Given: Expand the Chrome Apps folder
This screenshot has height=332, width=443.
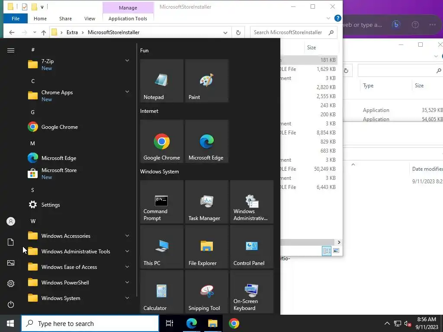Looking at the screenshot, I should click(127, 92).
